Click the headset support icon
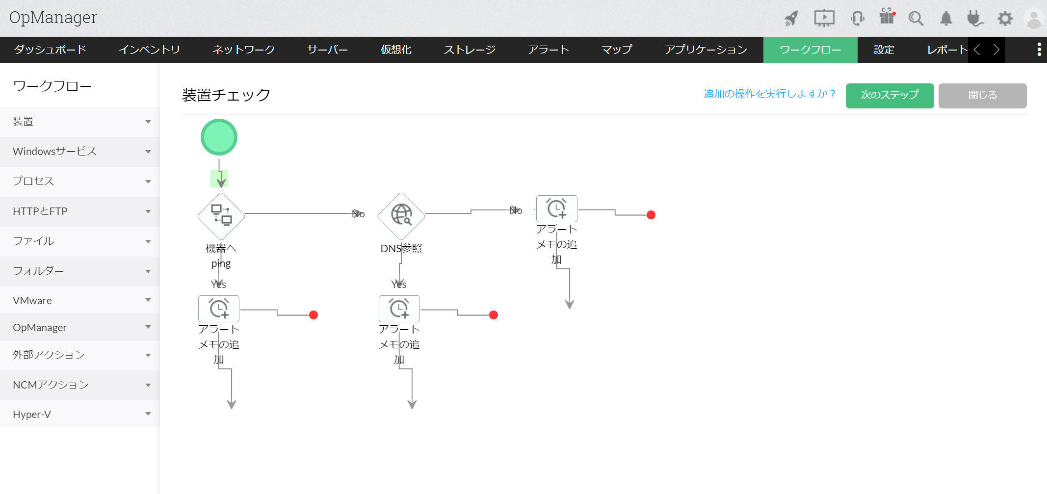1047x494 pixels. tap(857, 19)
